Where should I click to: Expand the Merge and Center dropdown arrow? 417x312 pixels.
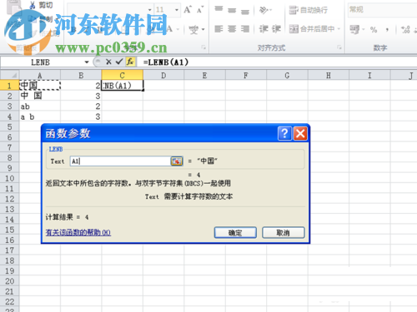tap(339, 29)
